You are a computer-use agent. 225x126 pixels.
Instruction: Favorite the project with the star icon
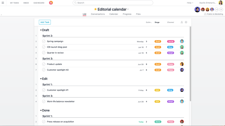96,9
